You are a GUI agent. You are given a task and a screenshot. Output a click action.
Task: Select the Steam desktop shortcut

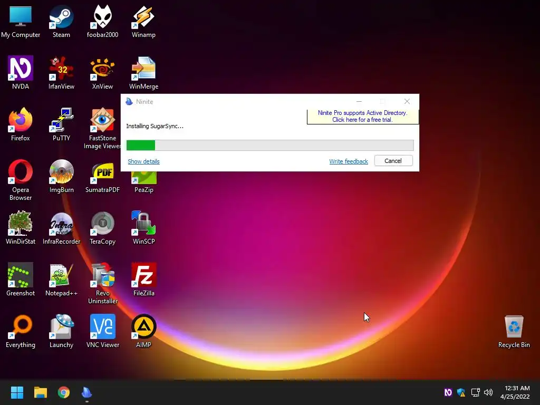tap(61, 21)
